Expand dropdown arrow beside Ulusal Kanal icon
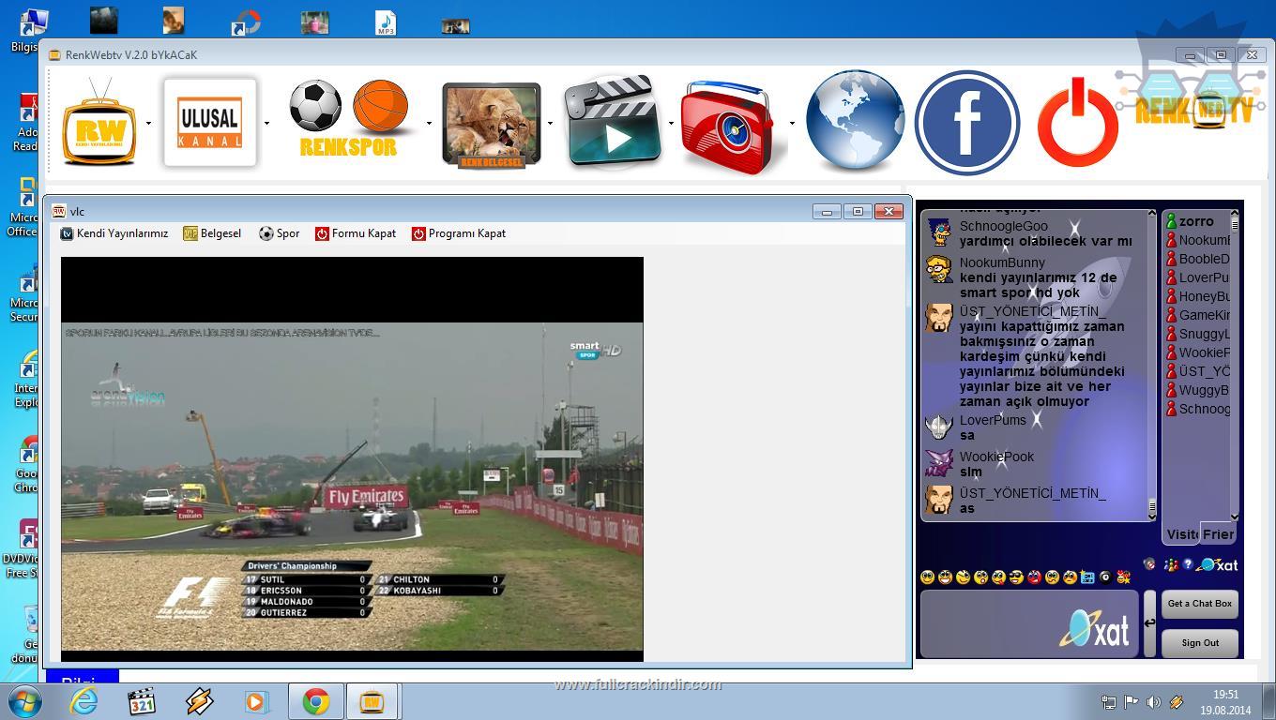Image resolution: width=1276 pixels, height=720 pixels. [x=266, y=123]
